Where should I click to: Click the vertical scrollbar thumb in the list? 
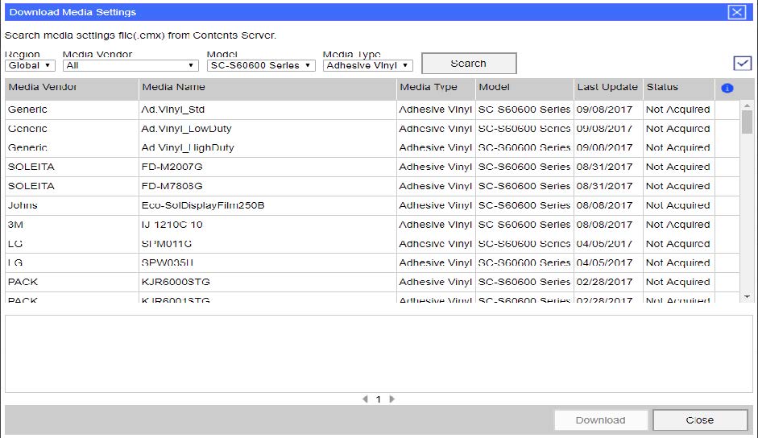coord(747,122)
